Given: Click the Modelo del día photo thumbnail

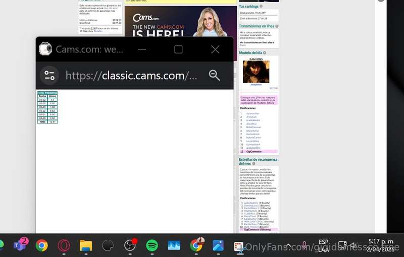Looking at the screenshot, I should (256, 72).
